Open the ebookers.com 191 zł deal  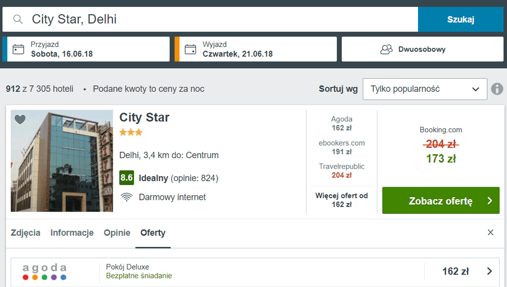[x=341, y=147]
